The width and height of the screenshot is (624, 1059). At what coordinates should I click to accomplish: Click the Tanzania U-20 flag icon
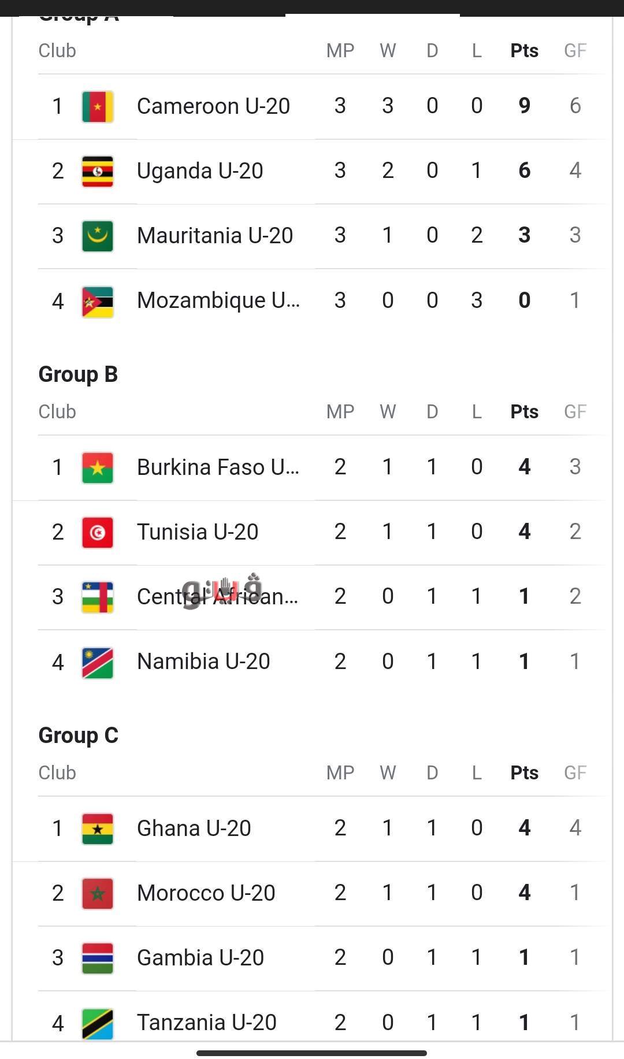[98, 1024]
